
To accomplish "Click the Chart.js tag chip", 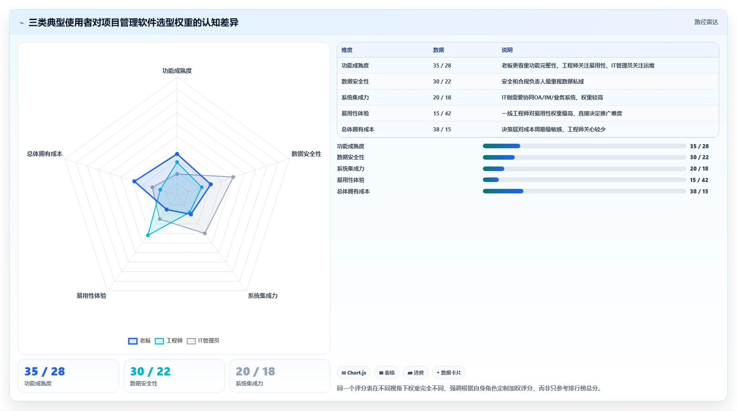I will point(354,373).
